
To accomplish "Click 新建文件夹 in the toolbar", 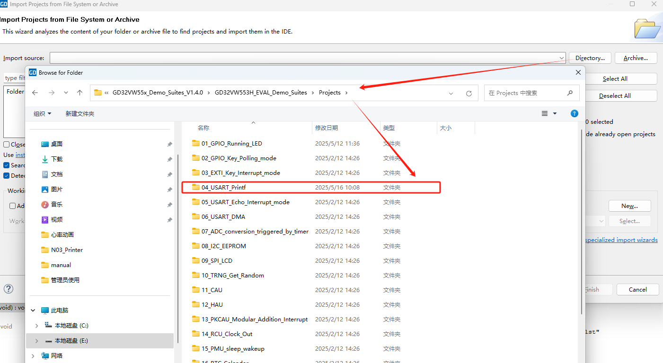I will click(80, 114).
